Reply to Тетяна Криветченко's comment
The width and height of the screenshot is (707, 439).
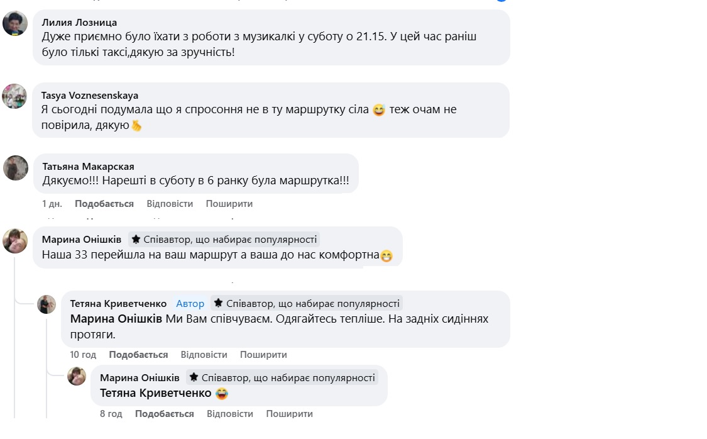coord(204,355)
